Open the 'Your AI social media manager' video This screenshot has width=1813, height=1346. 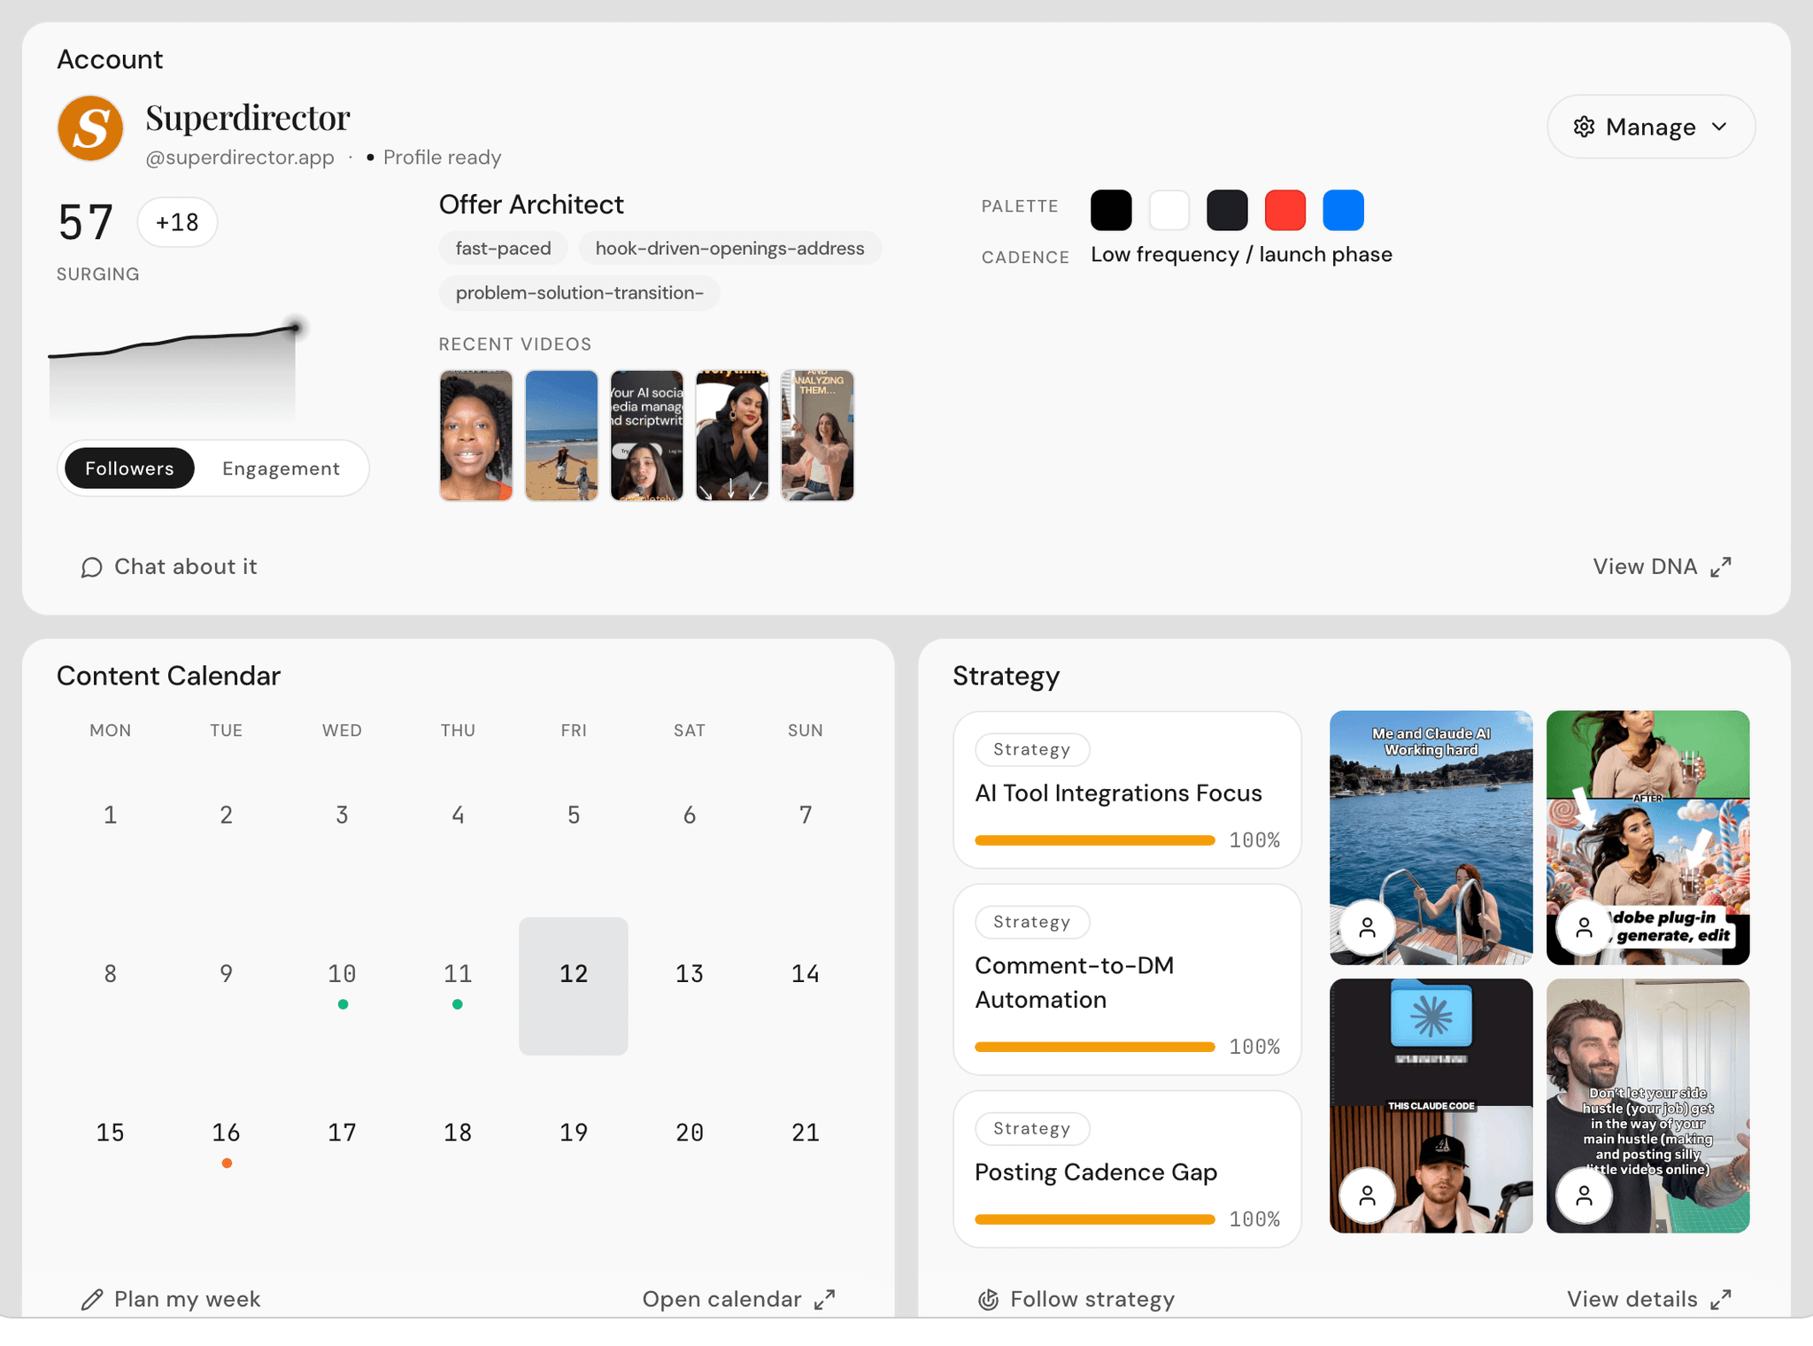pyautogui.click(x=647, y=436)
